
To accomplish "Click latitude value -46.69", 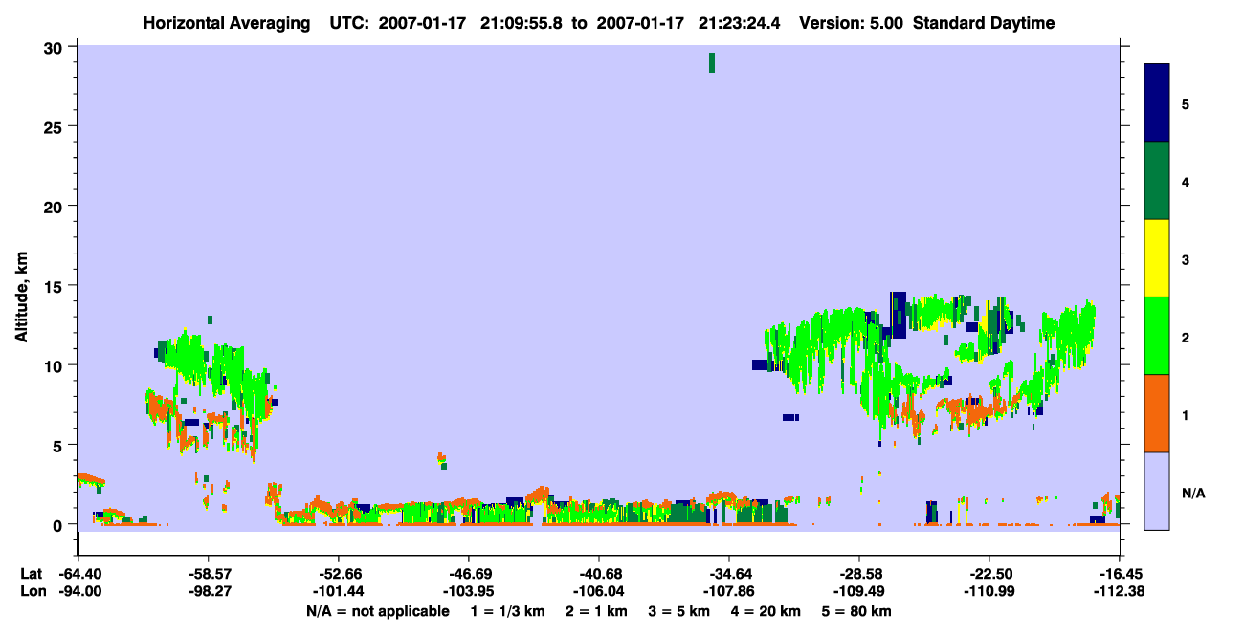I will 468,573.
